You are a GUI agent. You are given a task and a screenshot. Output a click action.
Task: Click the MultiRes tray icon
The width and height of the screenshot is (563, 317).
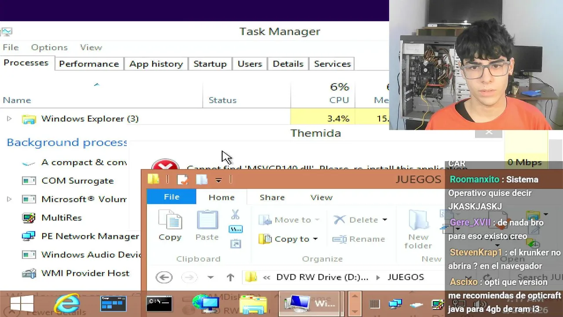438,304
